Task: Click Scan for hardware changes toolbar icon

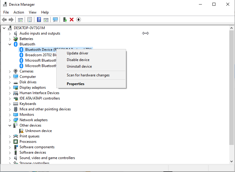Action: point(55,20)
